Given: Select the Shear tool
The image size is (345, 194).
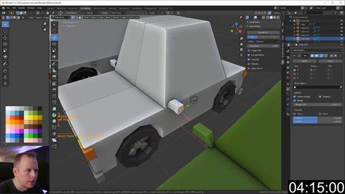Looking at the screenshot, I should (x=54, y=140).
